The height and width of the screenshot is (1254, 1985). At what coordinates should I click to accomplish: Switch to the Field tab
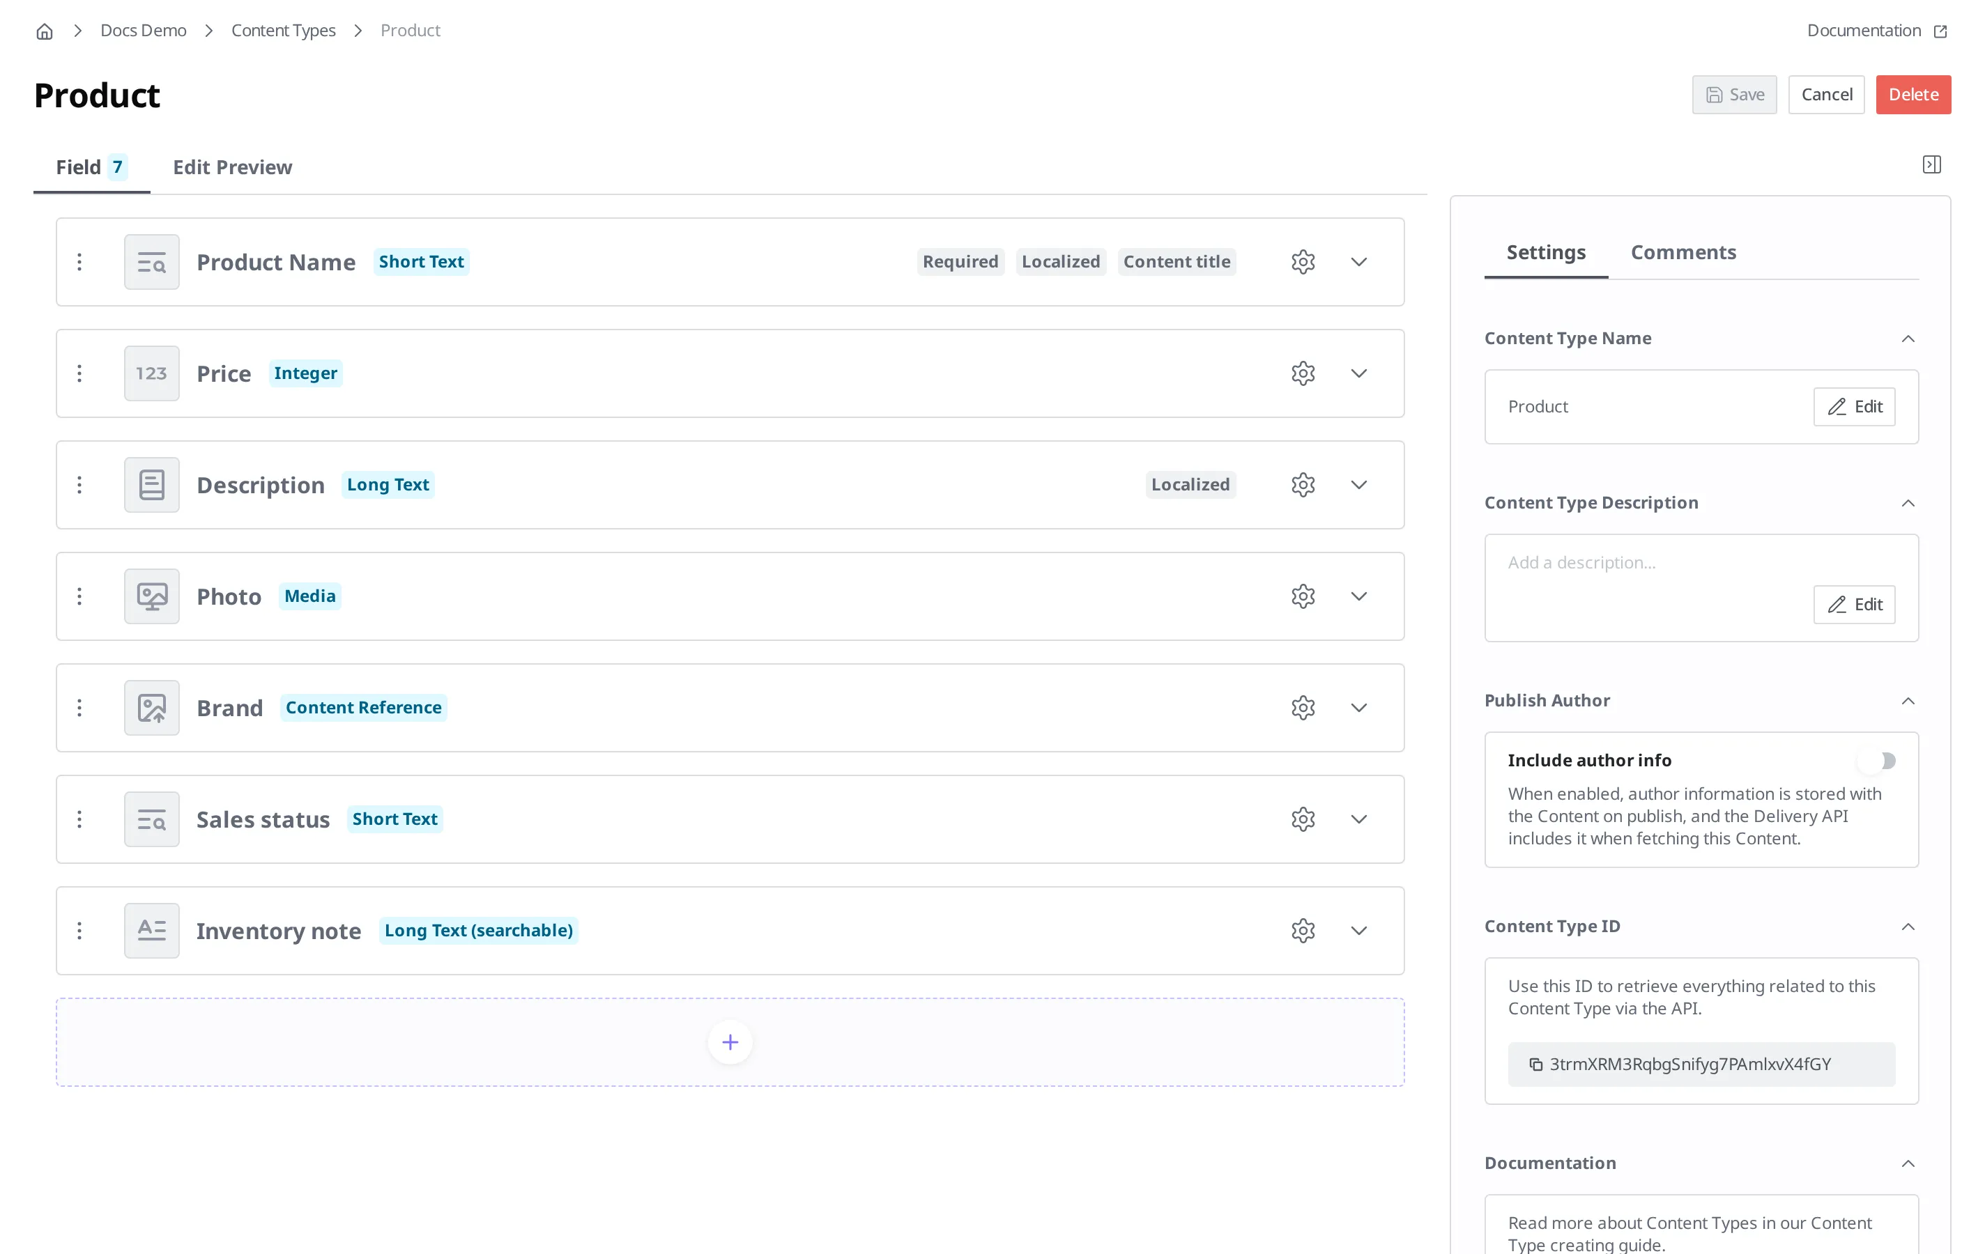click(91, 167)
